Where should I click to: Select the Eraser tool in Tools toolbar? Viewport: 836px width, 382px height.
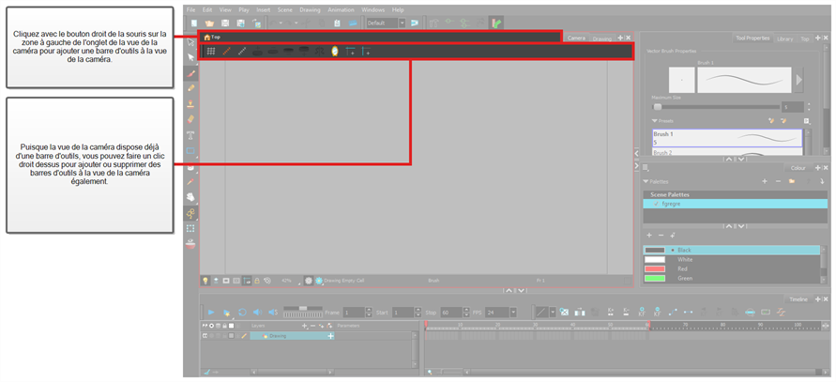(190, 119)
